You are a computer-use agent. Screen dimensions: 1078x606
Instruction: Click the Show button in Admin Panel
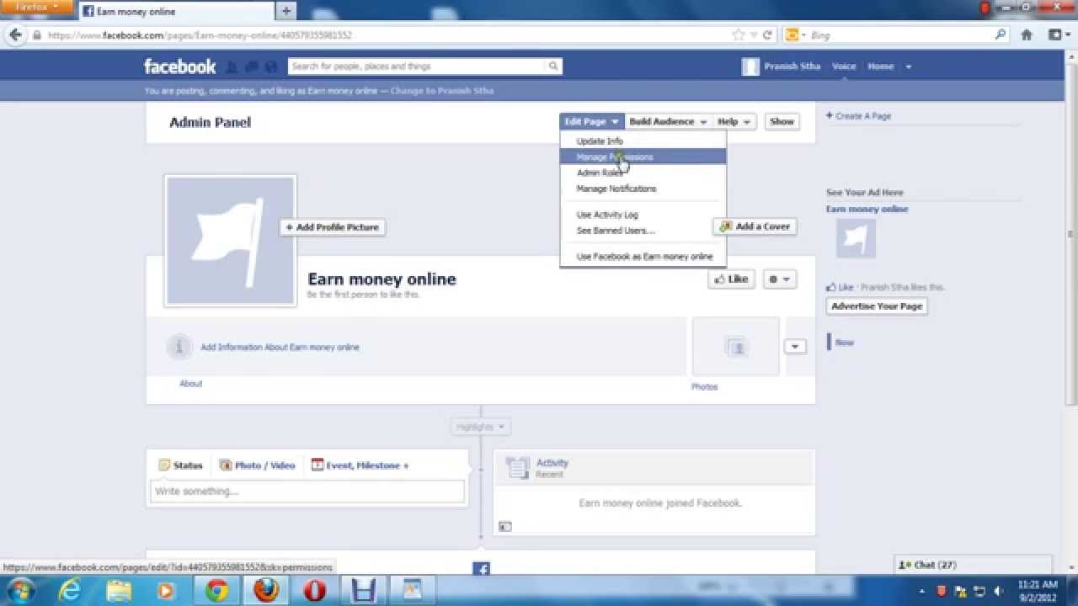[782, 122]
